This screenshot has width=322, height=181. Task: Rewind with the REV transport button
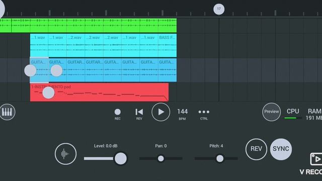coord(139,114)
